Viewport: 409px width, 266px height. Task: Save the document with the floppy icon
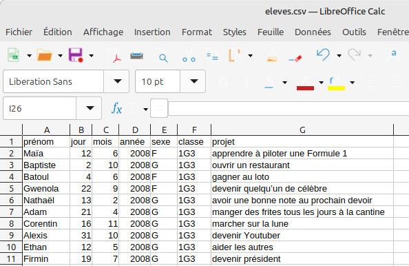(76, 55)
